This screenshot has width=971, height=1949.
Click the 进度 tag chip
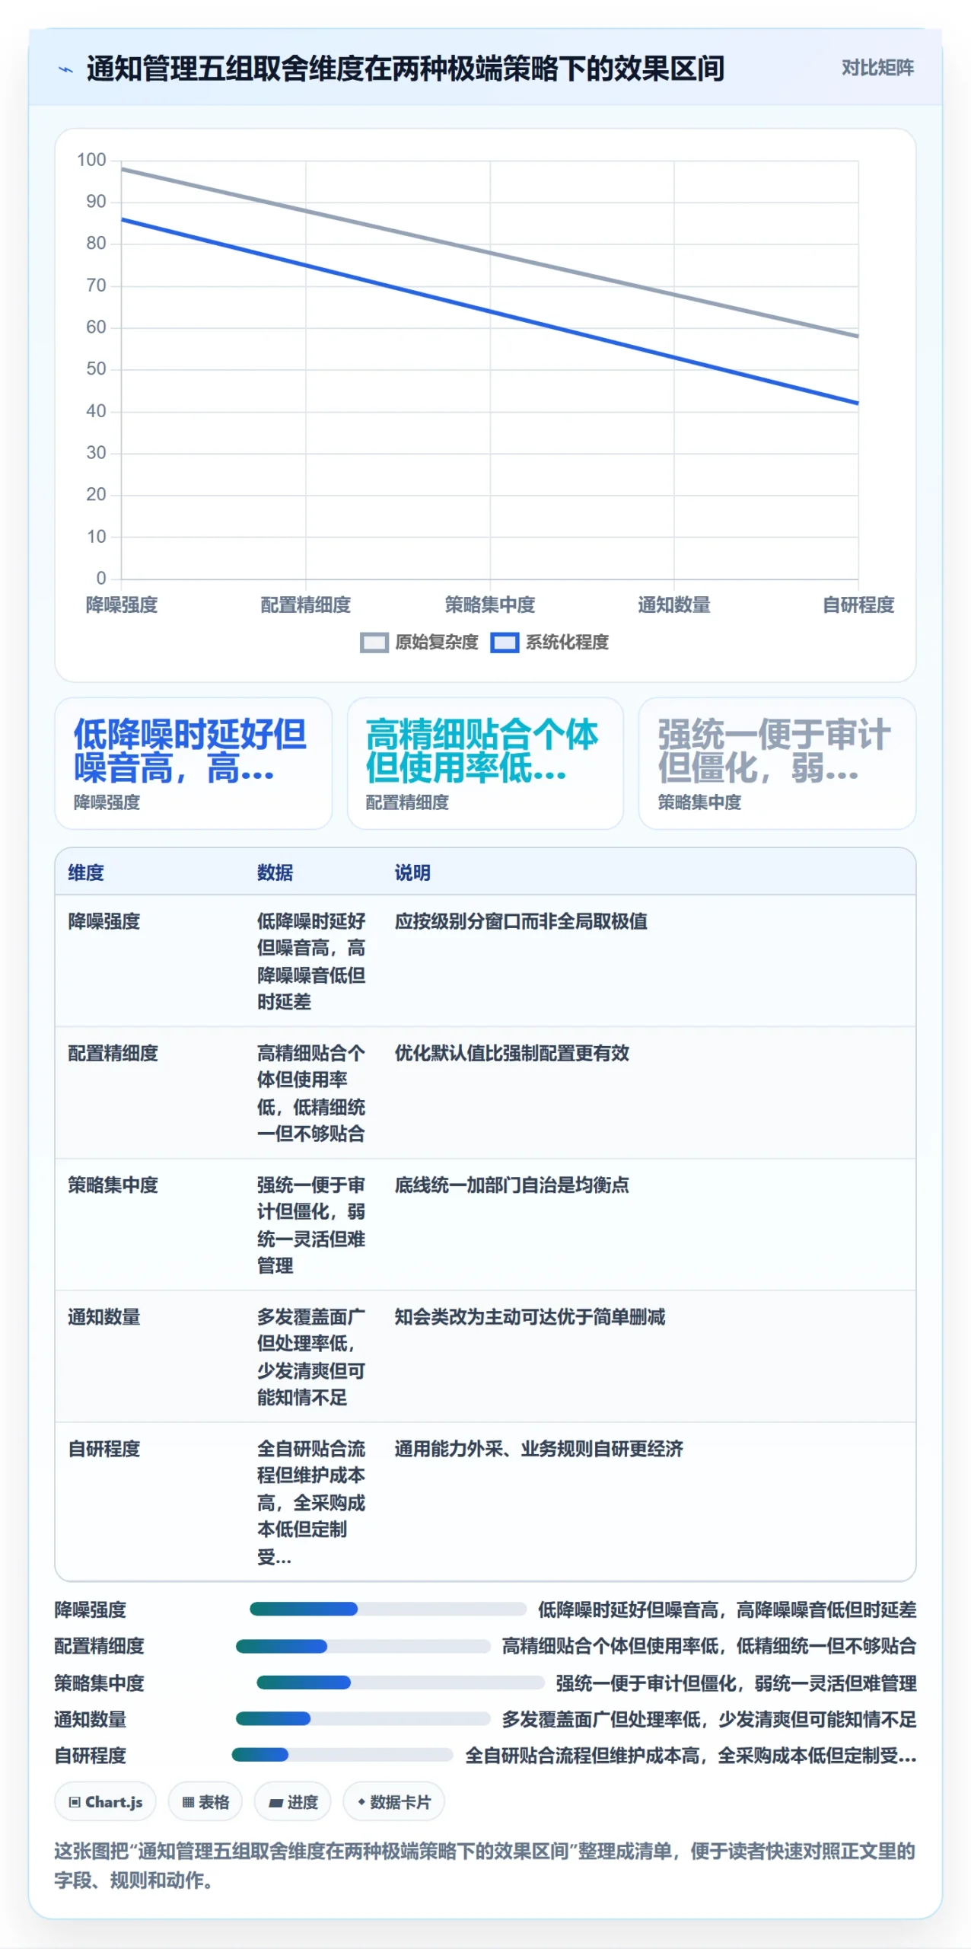293,1801
